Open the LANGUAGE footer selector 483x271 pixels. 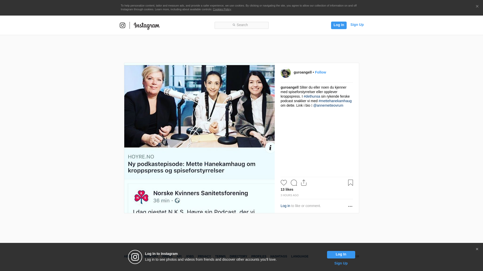point(300,256)
